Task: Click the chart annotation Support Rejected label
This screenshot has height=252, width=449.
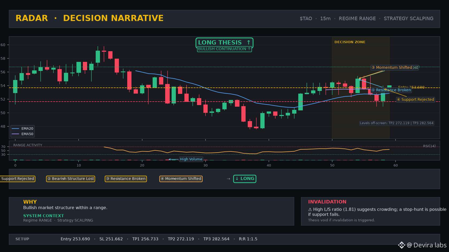Action: (x=415, y=99)
